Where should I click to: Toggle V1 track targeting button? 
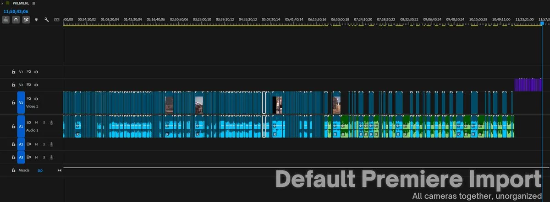pyautogui.click(x=21, y=103)
